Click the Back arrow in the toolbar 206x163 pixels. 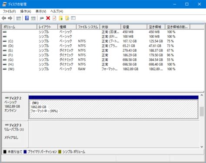click(x=4, y=18)
